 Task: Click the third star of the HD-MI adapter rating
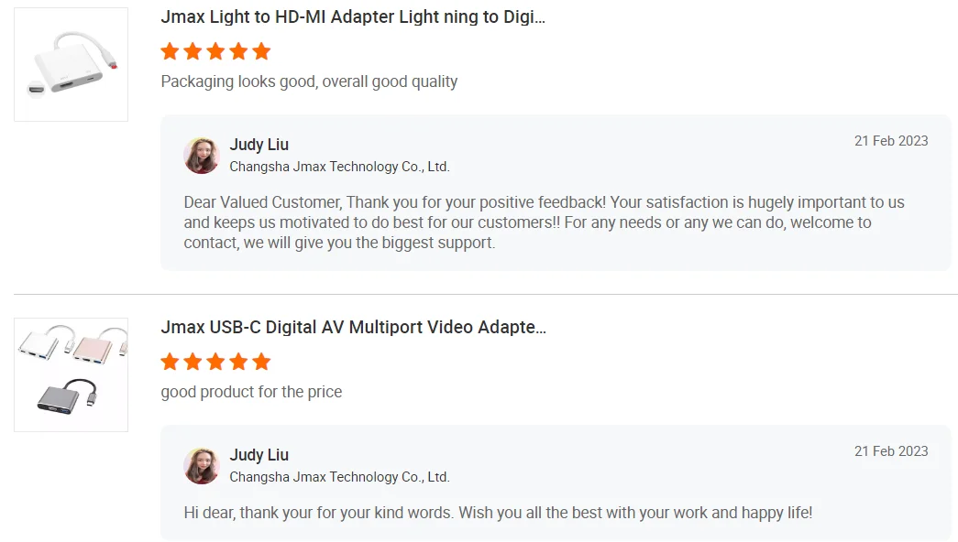coord(215,51)
